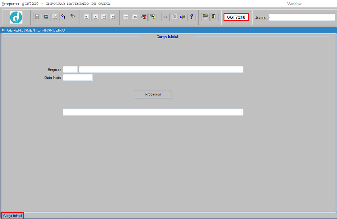
Task: Click the save (floppy disk) toolbar icon
Action: [37, 17]
